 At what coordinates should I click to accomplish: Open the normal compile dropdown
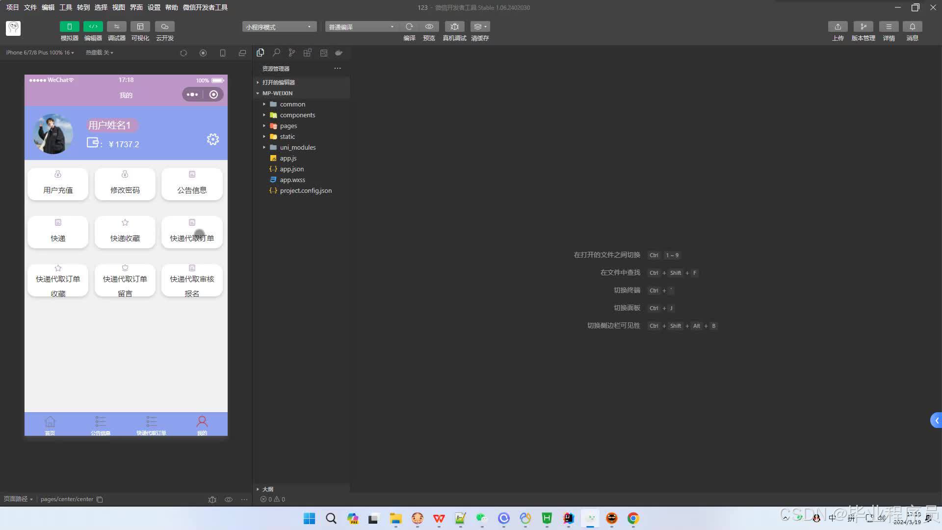point(362,27)
